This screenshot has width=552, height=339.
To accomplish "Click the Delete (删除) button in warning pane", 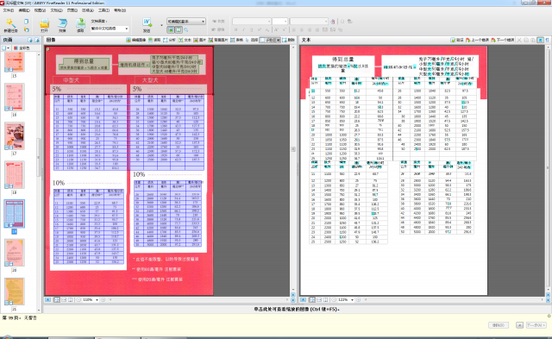I will pyautogui.click(x=499, y=325).
